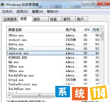Click SYSTEM user in svchost.exe row
The height and width of the screenshot is (102, 110).
tap(71, 40)
